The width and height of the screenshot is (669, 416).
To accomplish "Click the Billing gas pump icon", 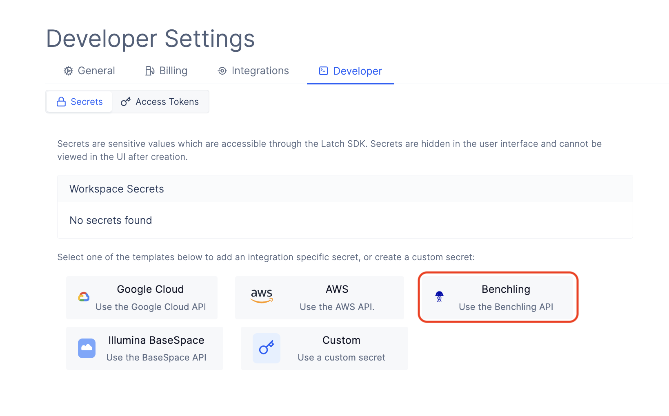I will (x=150, y=71).
